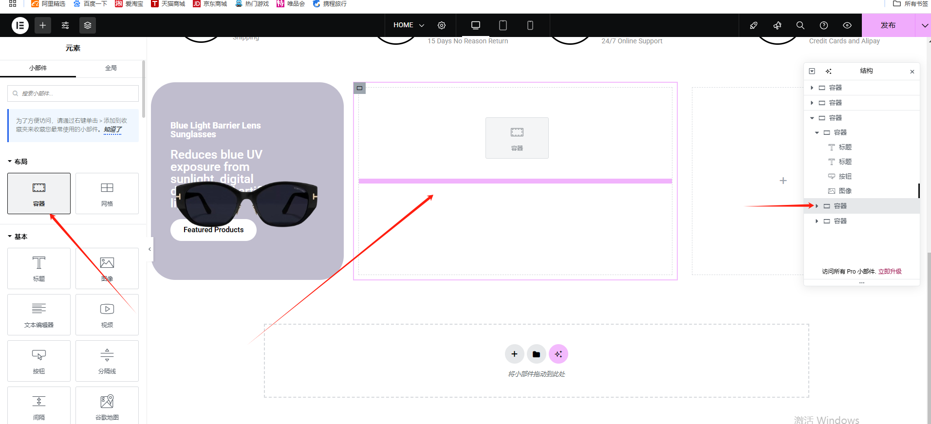Viewport: 931px width, 424px height.
Task: Select the 视频 video widget
Action: [x=107, y=314]
